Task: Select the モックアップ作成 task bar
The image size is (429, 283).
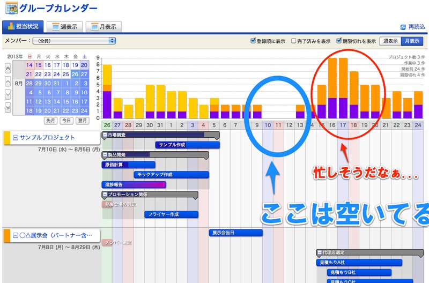Action: pos(171,174)
